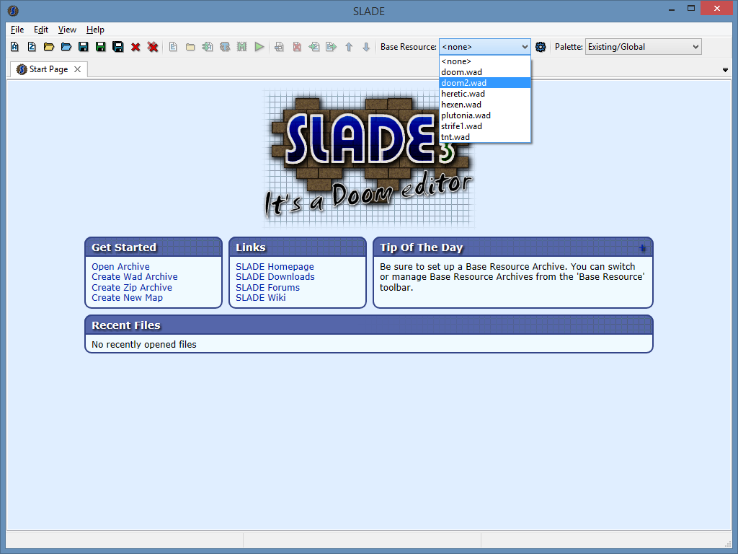Click the Create New Map link
This screenshot has width=738, height=554.
click(127, 298)
